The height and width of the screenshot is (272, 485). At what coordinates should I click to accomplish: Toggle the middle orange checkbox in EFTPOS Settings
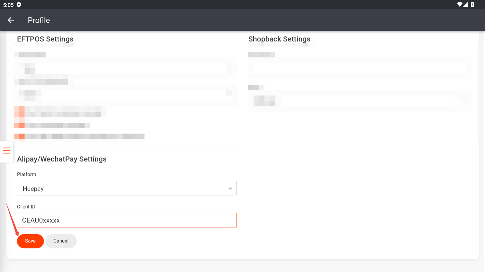(x=19, y=125)
